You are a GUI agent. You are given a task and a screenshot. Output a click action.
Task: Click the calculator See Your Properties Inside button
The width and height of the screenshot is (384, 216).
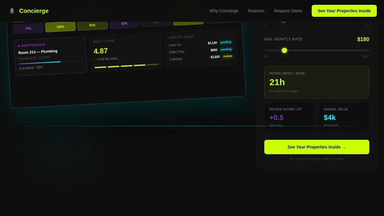click(x=317, y=147)
